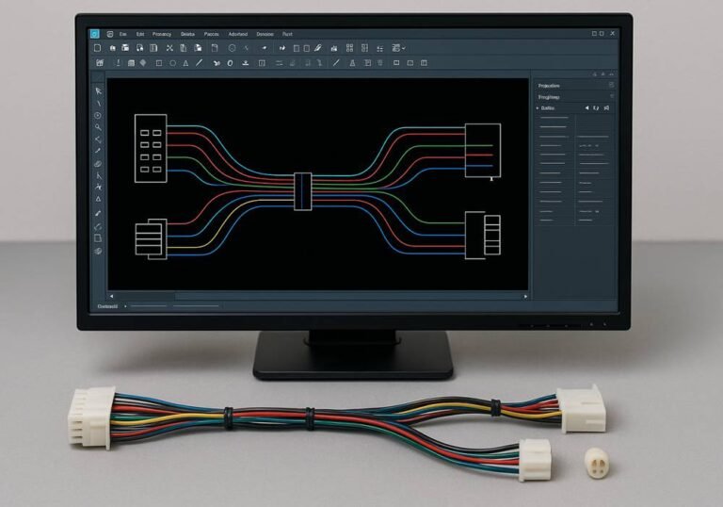Choose the page icon in left toolbar
Viewport: 723px width, 507px height.
coord(98,238)
